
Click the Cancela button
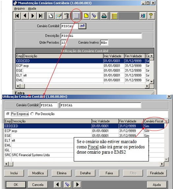[38, 184]
